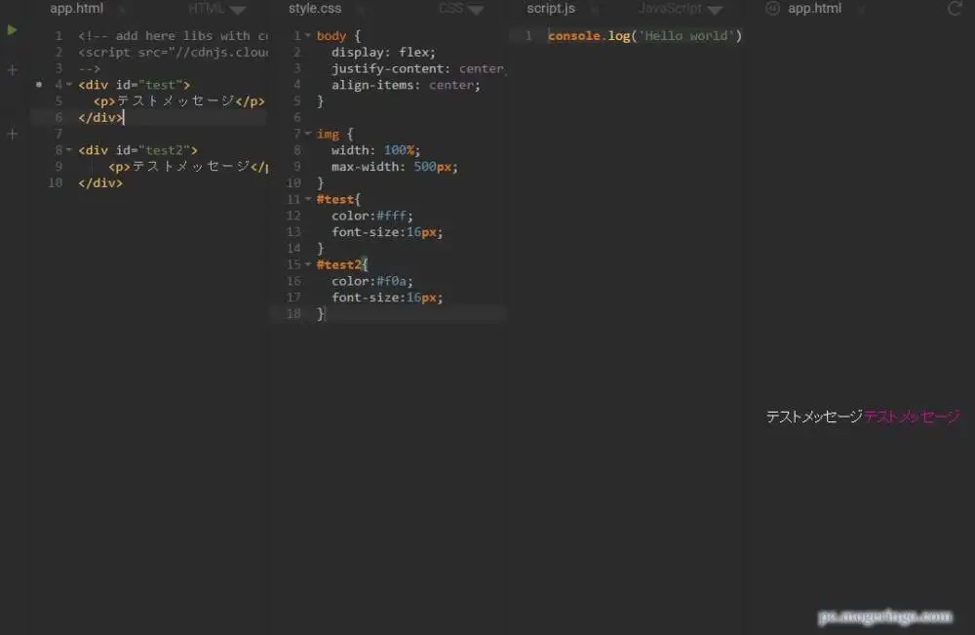Viewport: 975px width, 635px height.
Task: Click the closing brace on CSS line 18
Action: [x=321, y=314]
